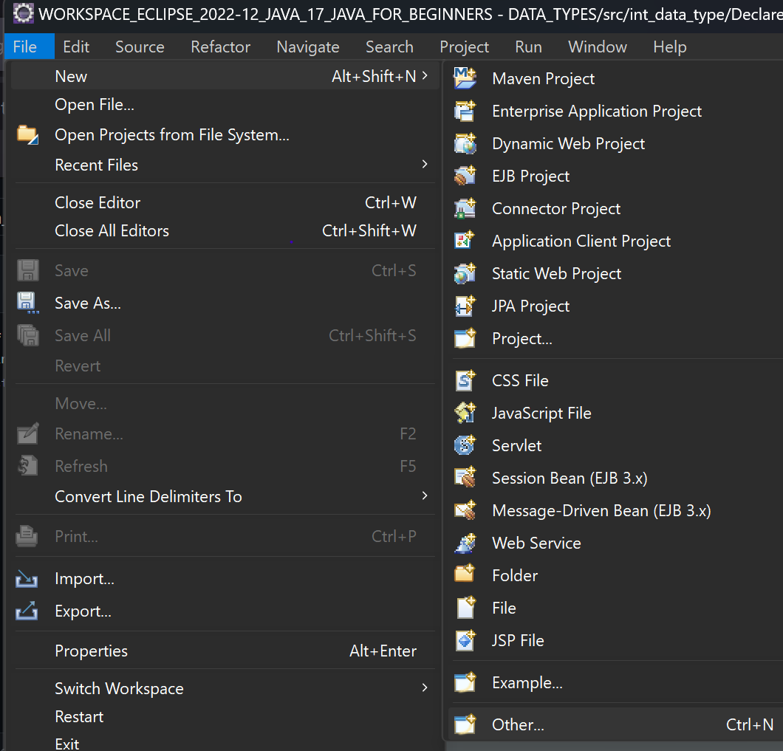Click the JSP File icon
This screenshot has height=751, width=783.
(x=465, y=640)
